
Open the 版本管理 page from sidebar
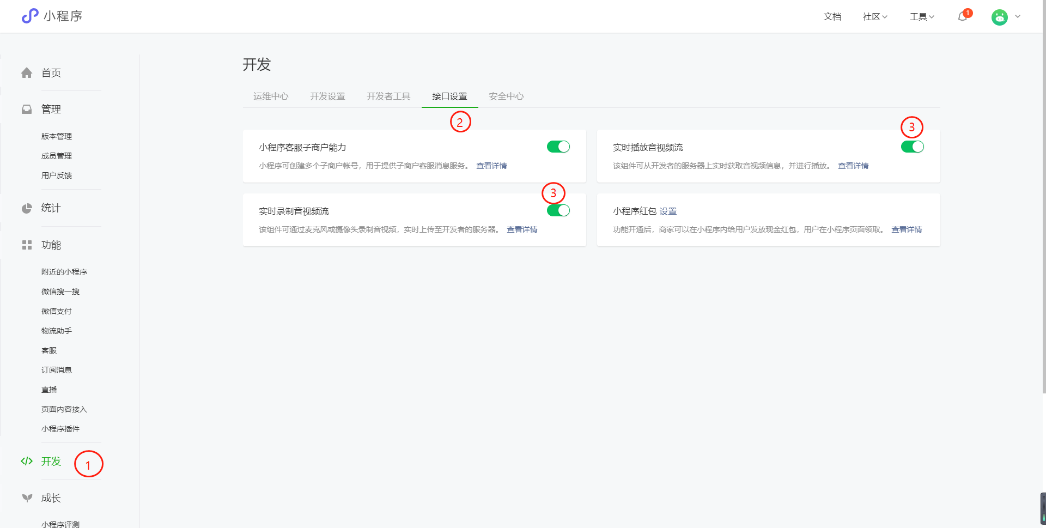click(x=56, y=136)
